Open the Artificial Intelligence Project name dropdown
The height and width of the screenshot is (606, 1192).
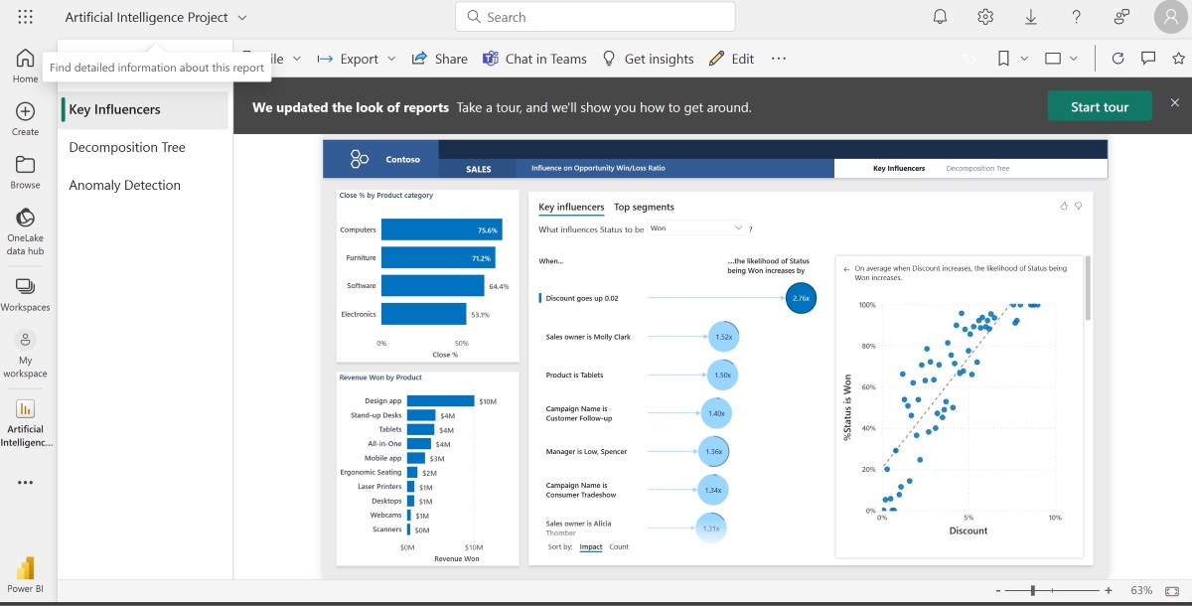pyautogui.click(x=241, y=17)
